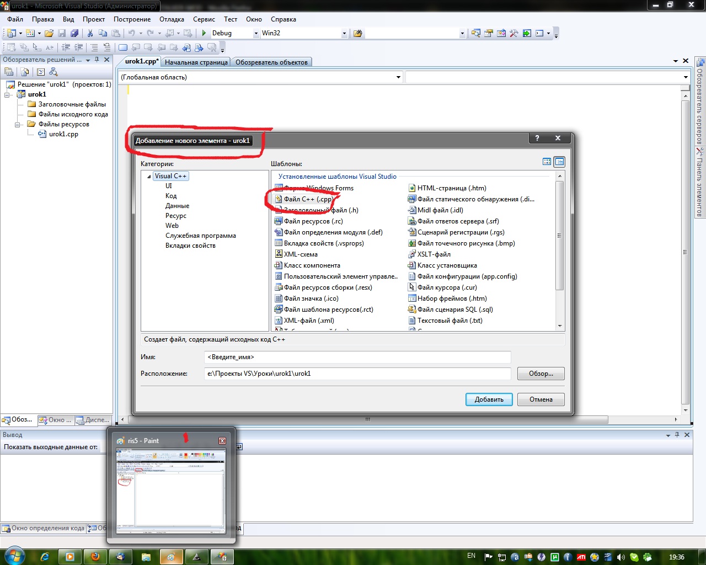The image size is (706, 565).
Task: Click Properties icon in Solution Explorer panel
Action: [x=9, y=72]
